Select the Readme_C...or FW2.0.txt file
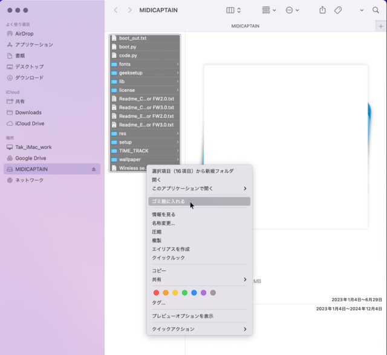 pos(145,99)
